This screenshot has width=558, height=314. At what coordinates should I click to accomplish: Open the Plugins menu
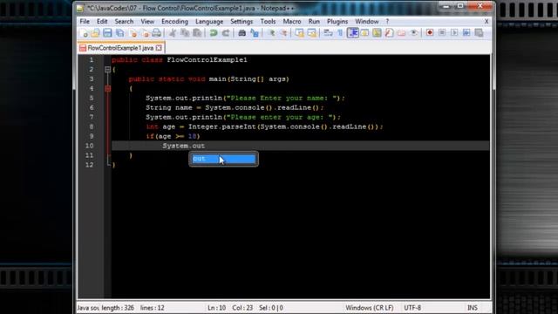[x=337, y=21]
